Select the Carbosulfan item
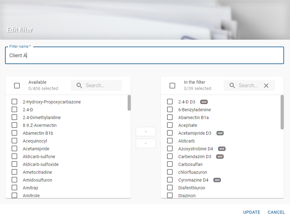 point(170,164)
